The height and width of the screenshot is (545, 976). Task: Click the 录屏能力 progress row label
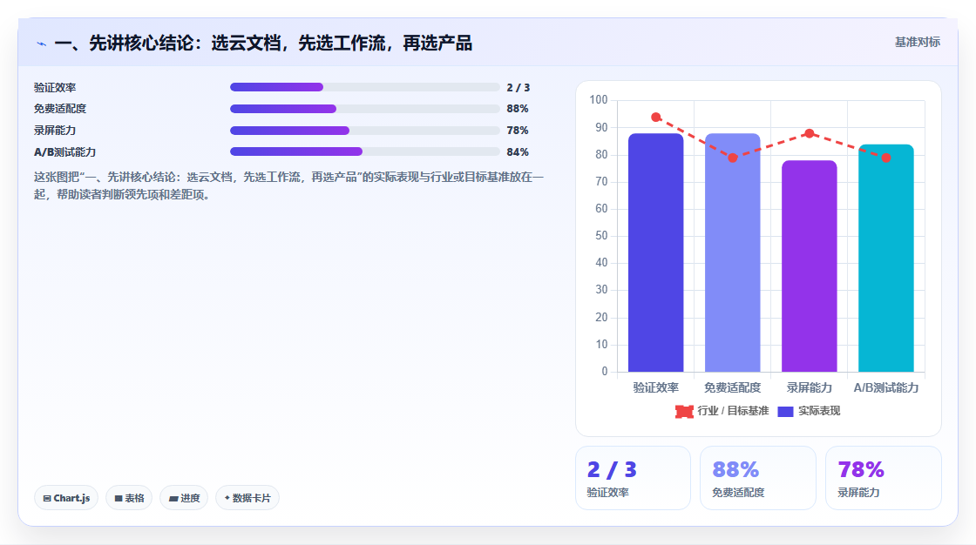point(55,131)
